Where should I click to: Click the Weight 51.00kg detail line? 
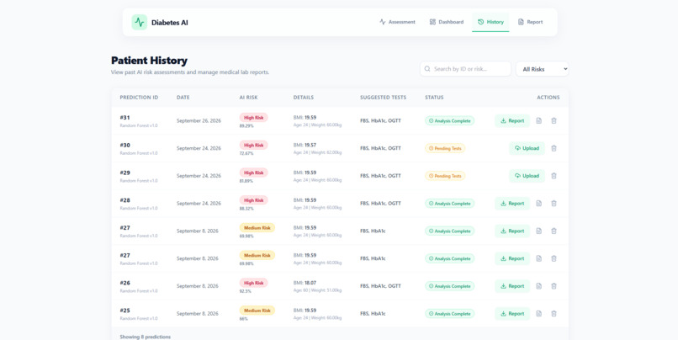click(317, 290)
